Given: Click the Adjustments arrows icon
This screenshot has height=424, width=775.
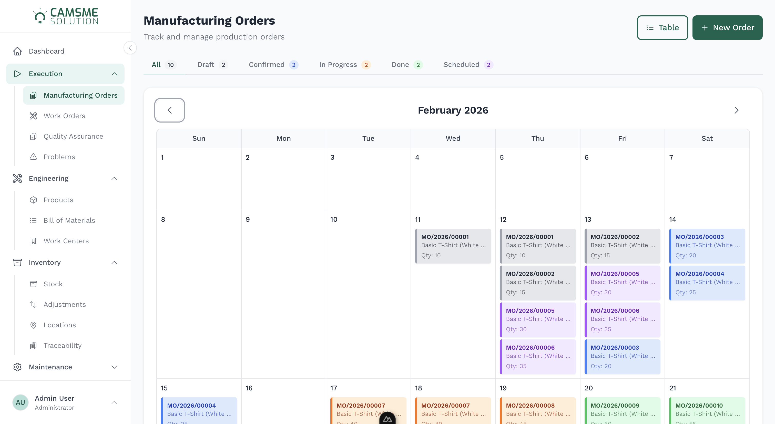Looking at the screenshot, I should 33,304.
